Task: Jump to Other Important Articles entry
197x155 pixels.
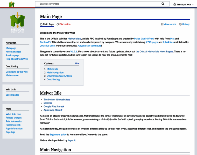Action: [59, 76]
